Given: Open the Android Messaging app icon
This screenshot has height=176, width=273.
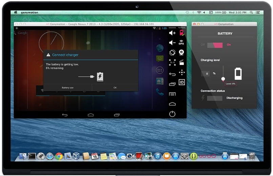Looking at the screenshot, I should pyautogui.click(x=160, y=59).
